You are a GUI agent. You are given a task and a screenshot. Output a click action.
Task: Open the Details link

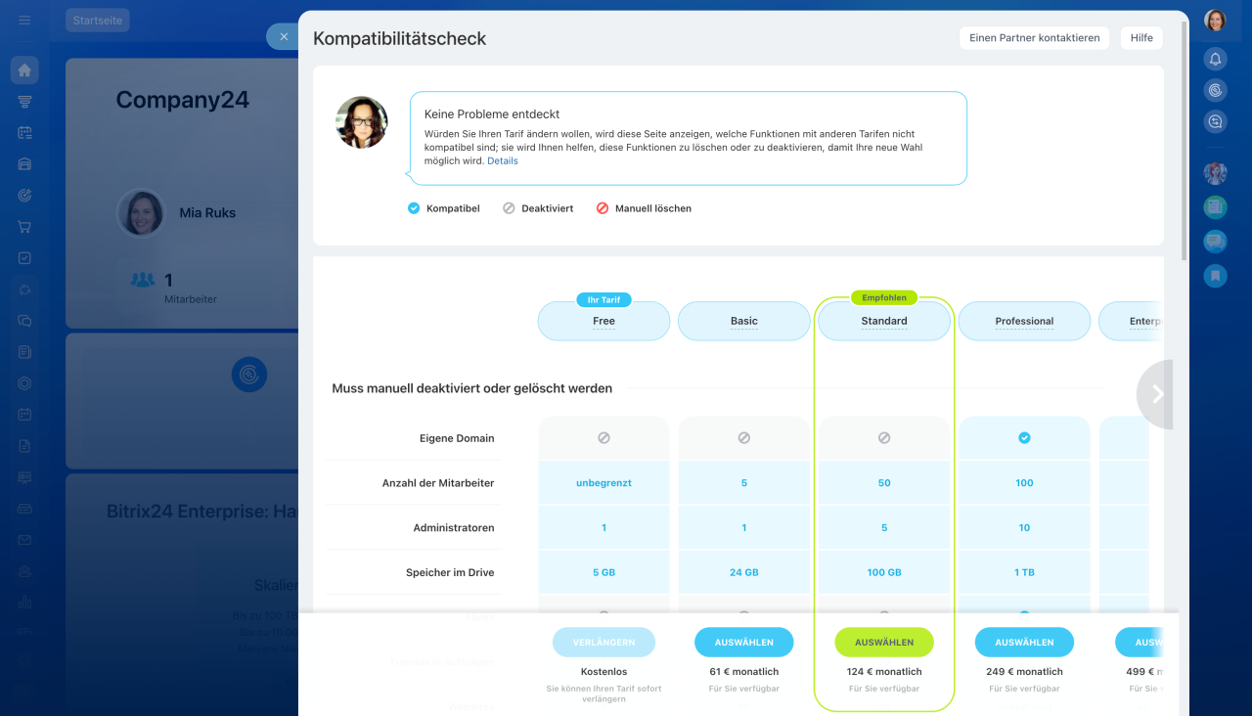(503, 160)
